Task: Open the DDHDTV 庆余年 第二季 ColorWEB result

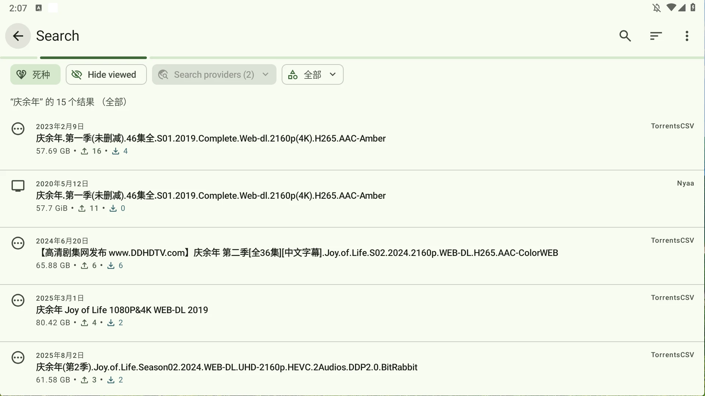Action: (352, 256)
